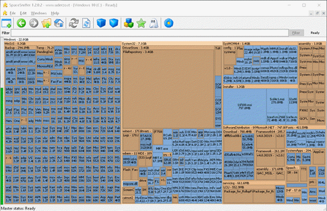Open the Edit menu
327x211 pixels.
click(23, 13)
